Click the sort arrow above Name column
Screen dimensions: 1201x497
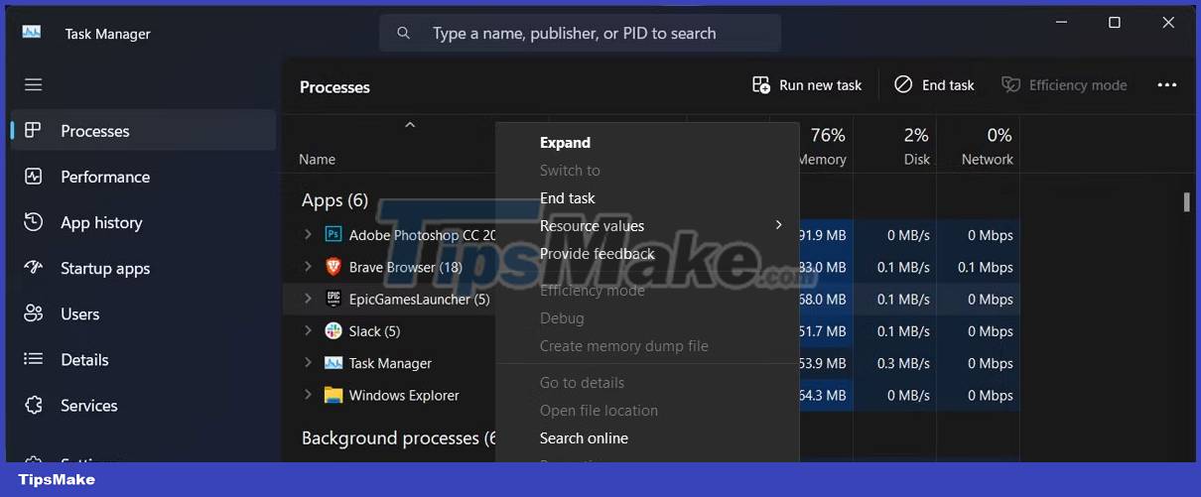tap(410, 125)
